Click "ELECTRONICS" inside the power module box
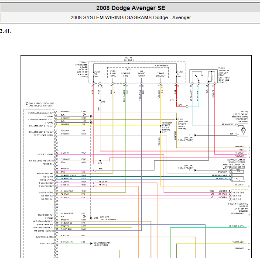Screen dimensions: 260x258 [x=161, y=66]
